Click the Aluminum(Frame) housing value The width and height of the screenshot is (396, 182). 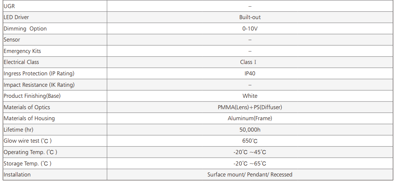[250, 118]
